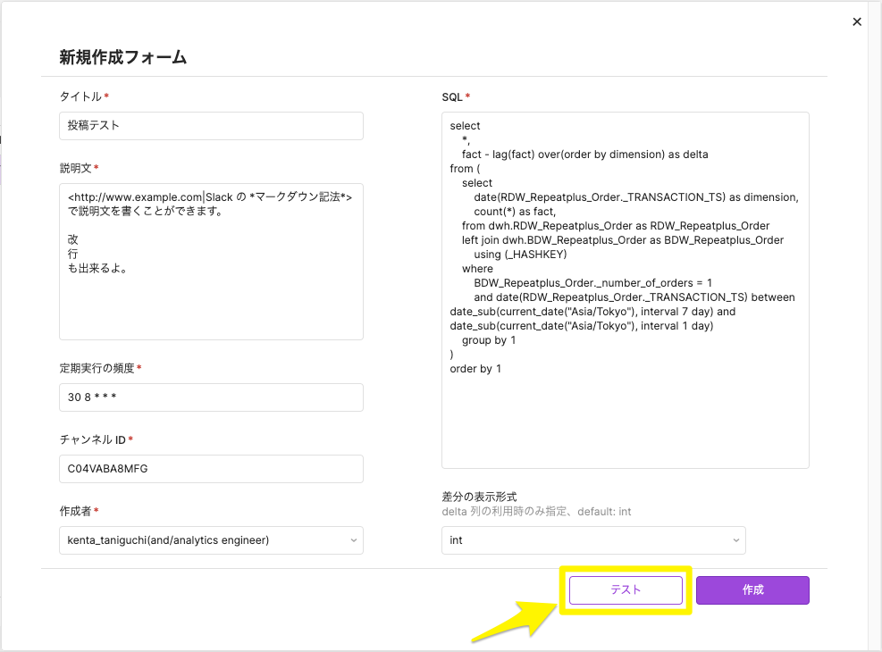The image size is (882, 652).
Task: Click the chevron arrow in 作成者 selector
Action: coord(353,540)
